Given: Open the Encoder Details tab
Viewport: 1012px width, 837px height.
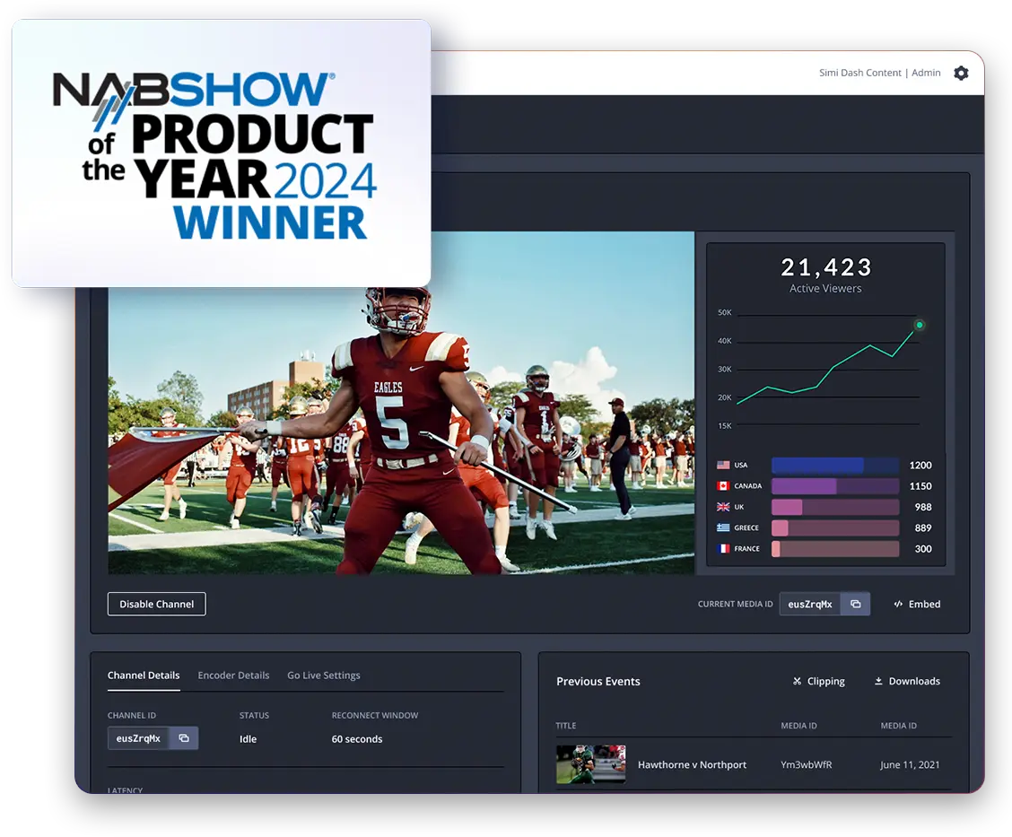Looking at the screenshot, I should (233, 675).
